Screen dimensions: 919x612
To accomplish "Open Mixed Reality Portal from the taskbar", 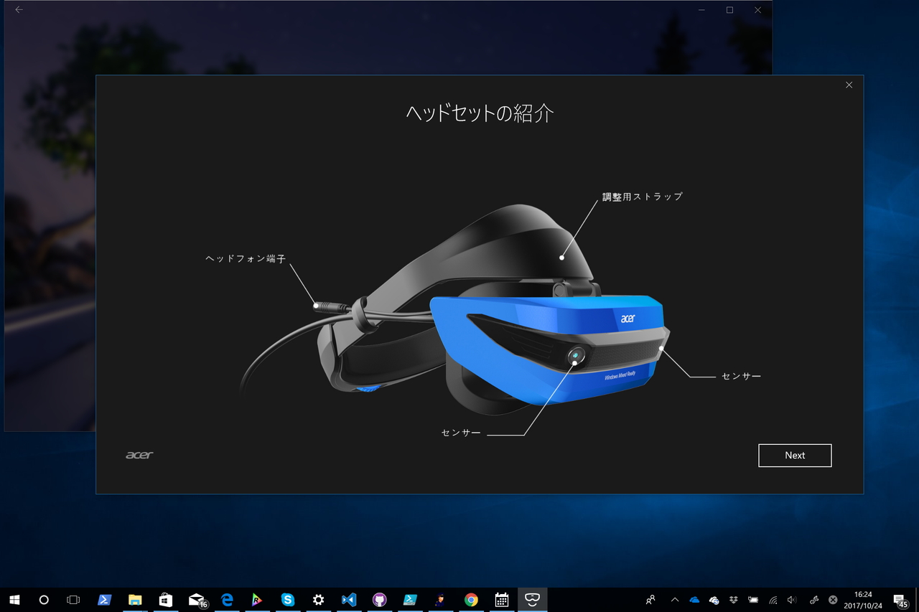I will click(x=532, y=599).
